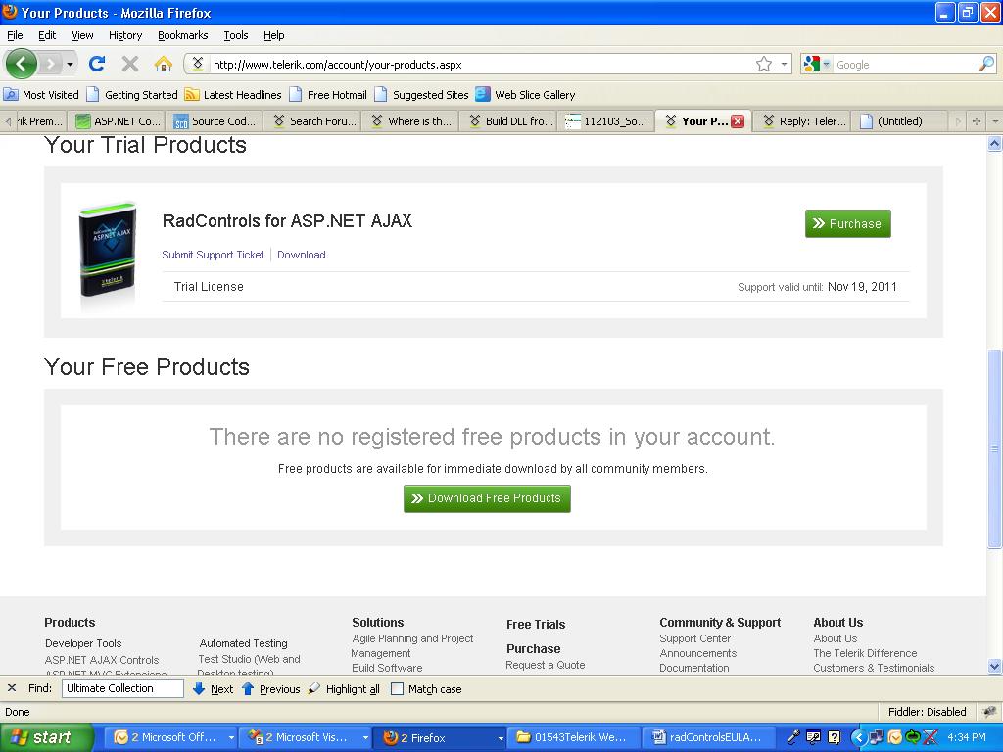
Task: Open the 01543Telerik.We... folder taskbar item
Action: pos(574,737)
